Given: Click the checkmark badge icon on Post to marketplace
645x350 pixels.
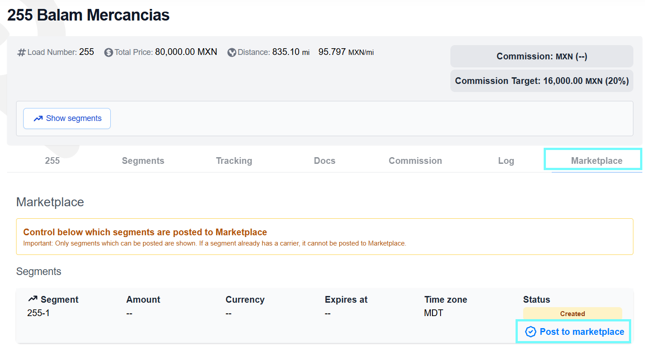Looking at the screenshot, I should (x=530, y=332).
